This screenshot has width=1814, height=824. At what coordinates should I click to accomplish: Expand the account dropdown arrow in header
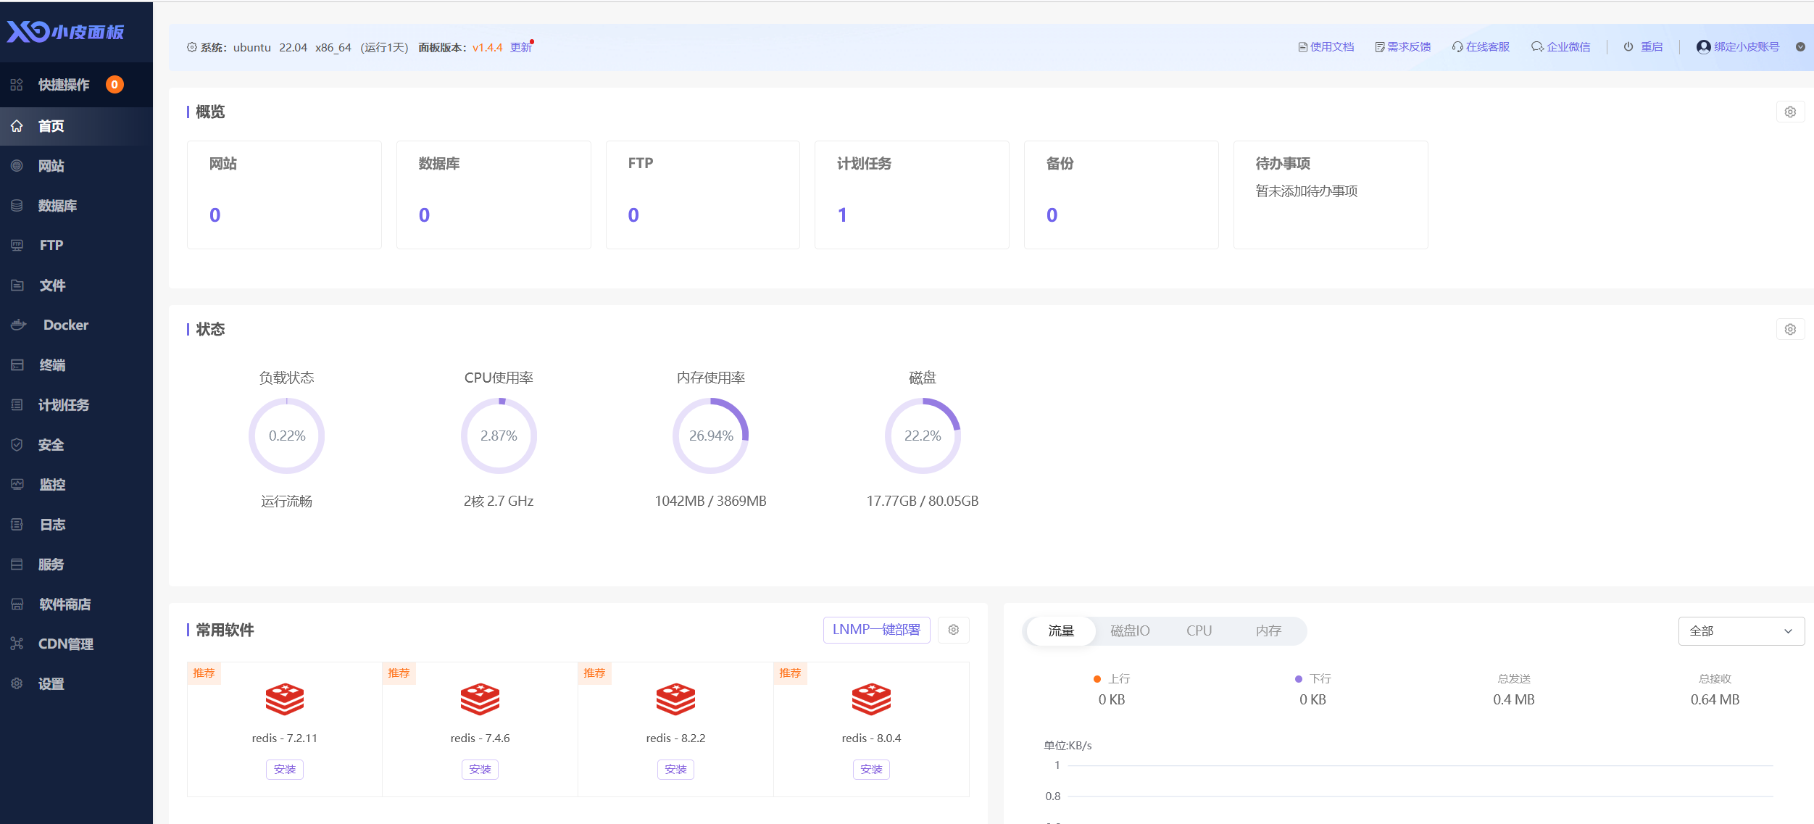[1800, 47]
